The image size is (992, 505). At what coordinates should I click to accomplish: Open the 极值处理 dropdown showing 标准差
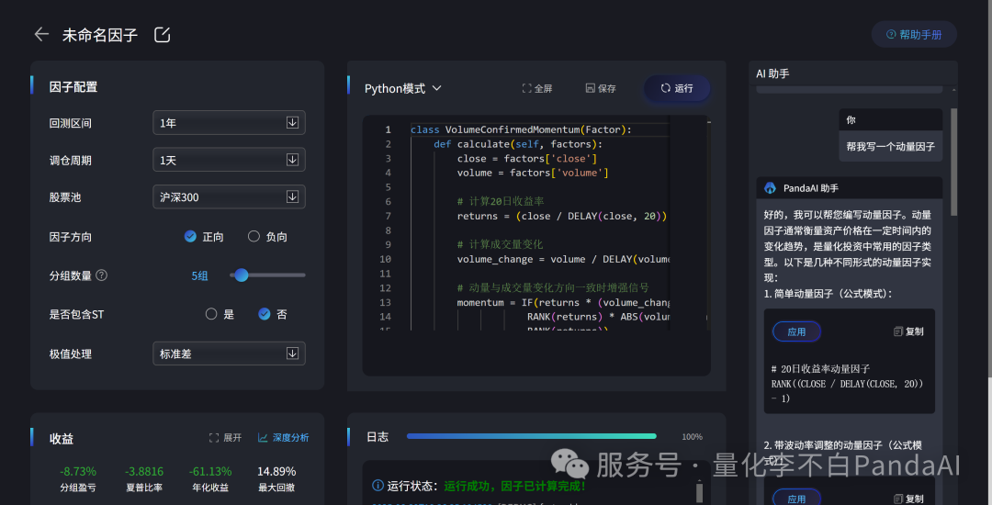(229, 353)
